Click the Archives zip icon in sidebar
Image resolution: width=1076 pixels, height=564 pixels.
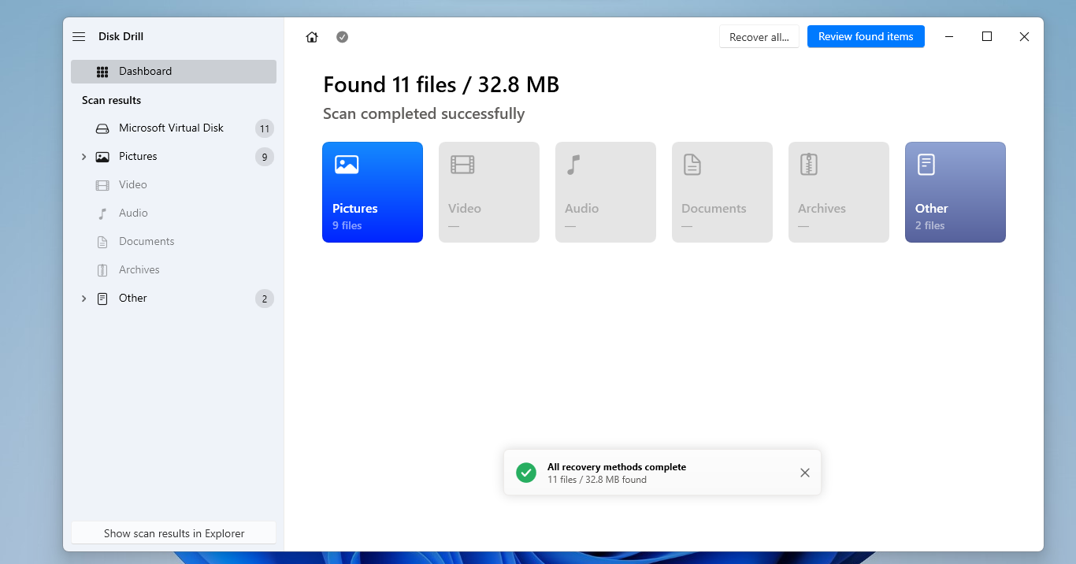pos(102,270)
